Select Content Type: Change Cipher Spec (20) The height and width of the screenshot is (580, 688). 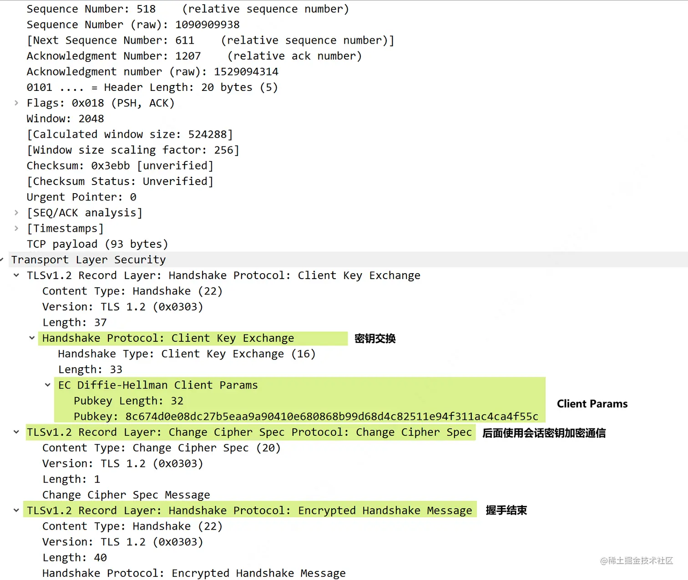159,448
